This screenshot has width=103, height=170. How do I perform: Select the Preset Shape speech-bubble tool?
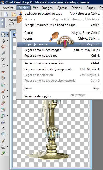3,134
